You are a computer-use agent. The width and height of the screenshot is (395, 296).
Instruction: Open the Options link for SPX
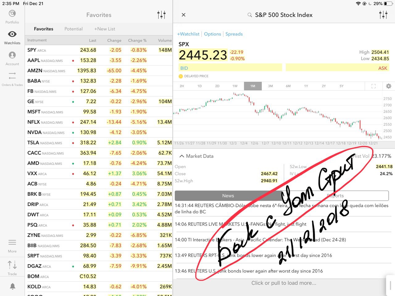point(213,34)
